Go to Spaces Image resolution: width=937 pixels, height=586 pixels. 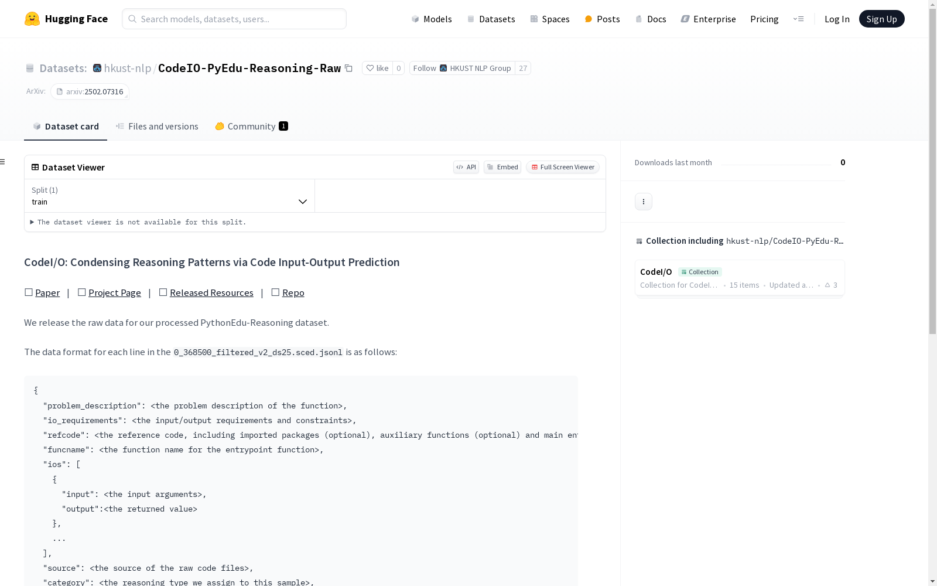pos(550,19)
